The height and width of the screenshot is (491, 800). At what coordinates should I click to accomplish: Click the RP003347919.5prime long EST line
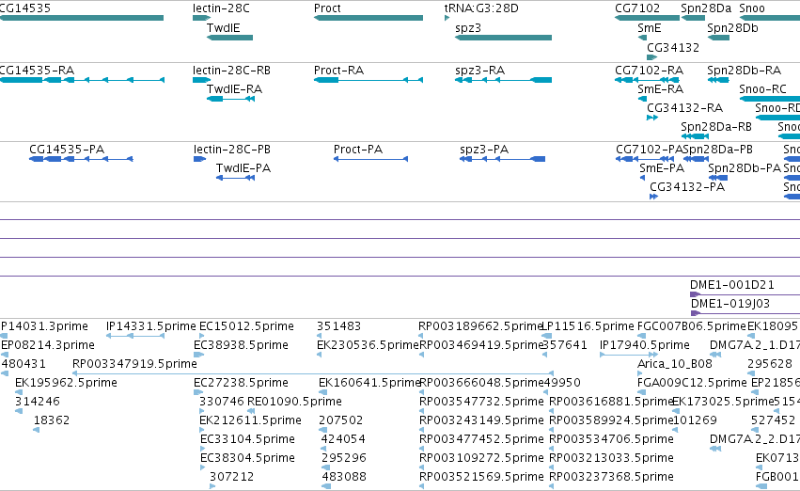click(313, 373)
